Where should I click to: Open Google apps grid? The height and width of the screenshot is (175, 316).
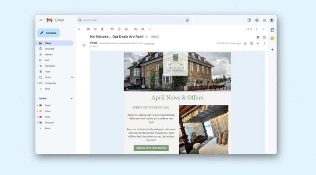click(264, 20)
